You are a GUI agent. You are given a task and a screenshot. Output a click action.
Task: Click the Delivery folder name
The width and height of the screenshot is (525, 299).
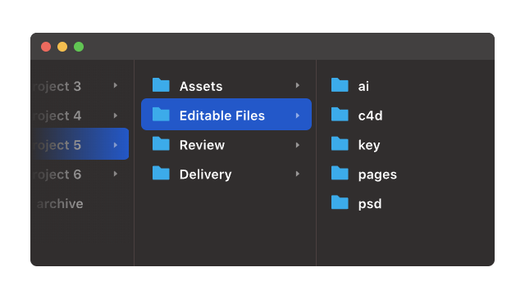point(205,174)
